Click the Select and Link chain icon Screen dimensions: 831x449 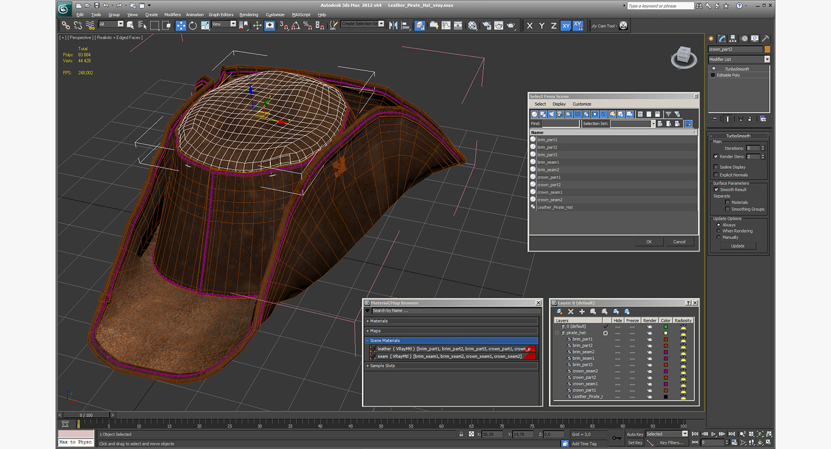click(66, 25)
